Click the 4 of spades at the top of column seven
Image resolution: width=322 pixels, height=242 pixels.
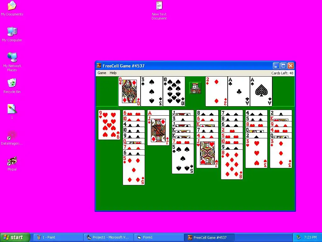[257, 113]
